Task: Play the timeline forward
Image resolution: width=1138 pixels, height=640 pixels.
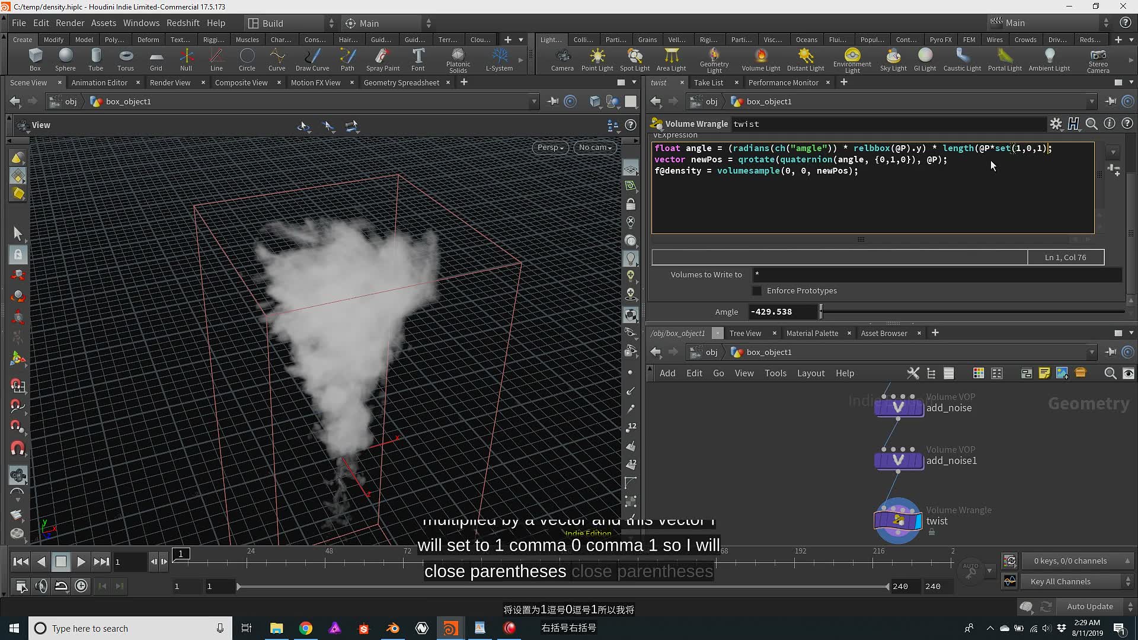Action: pyautogui.click(x=81, y=561)
